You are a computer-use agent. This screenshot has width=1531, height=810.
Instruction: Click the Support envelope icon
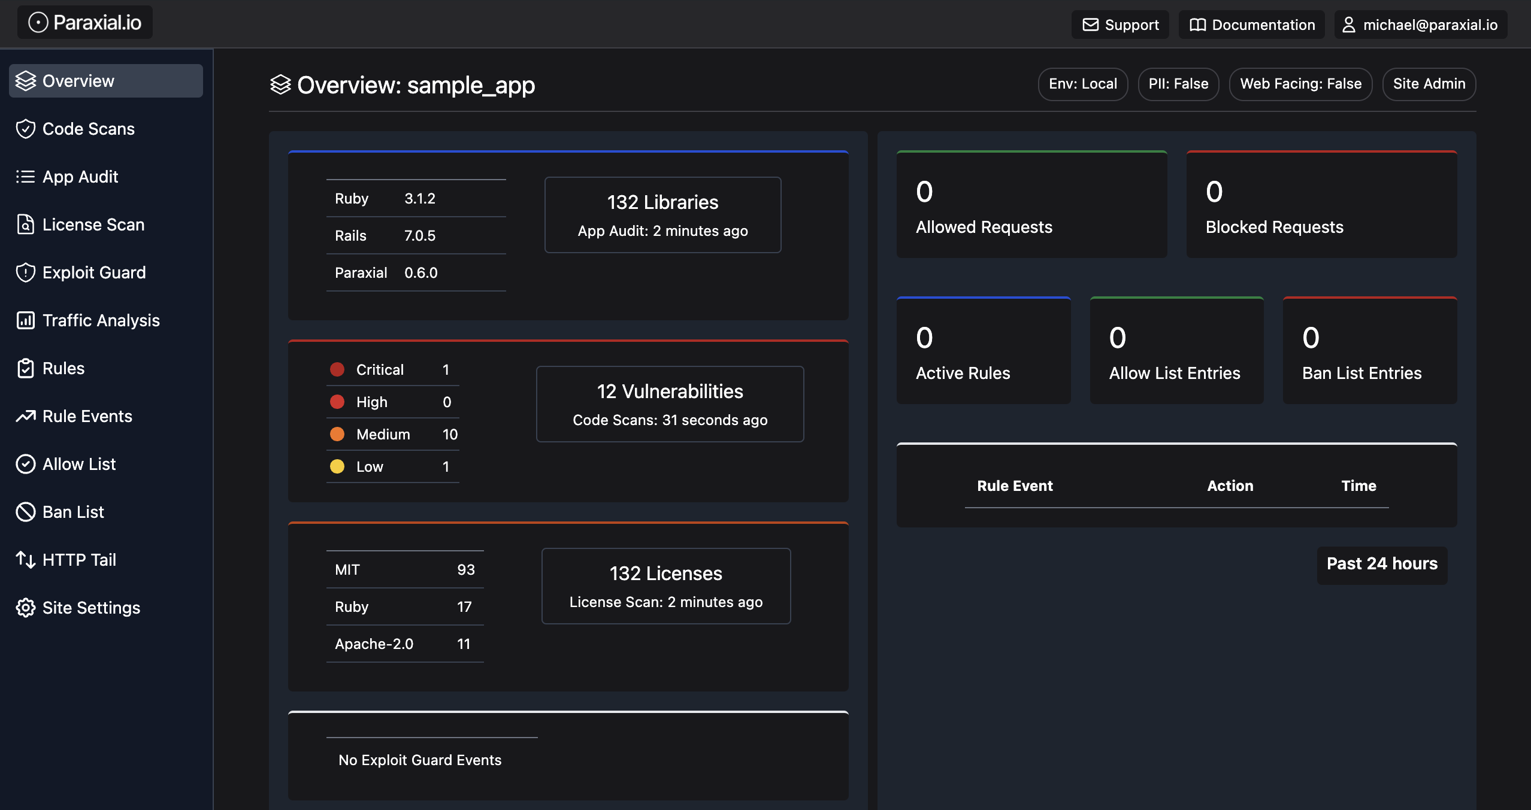click(1091, 25)
